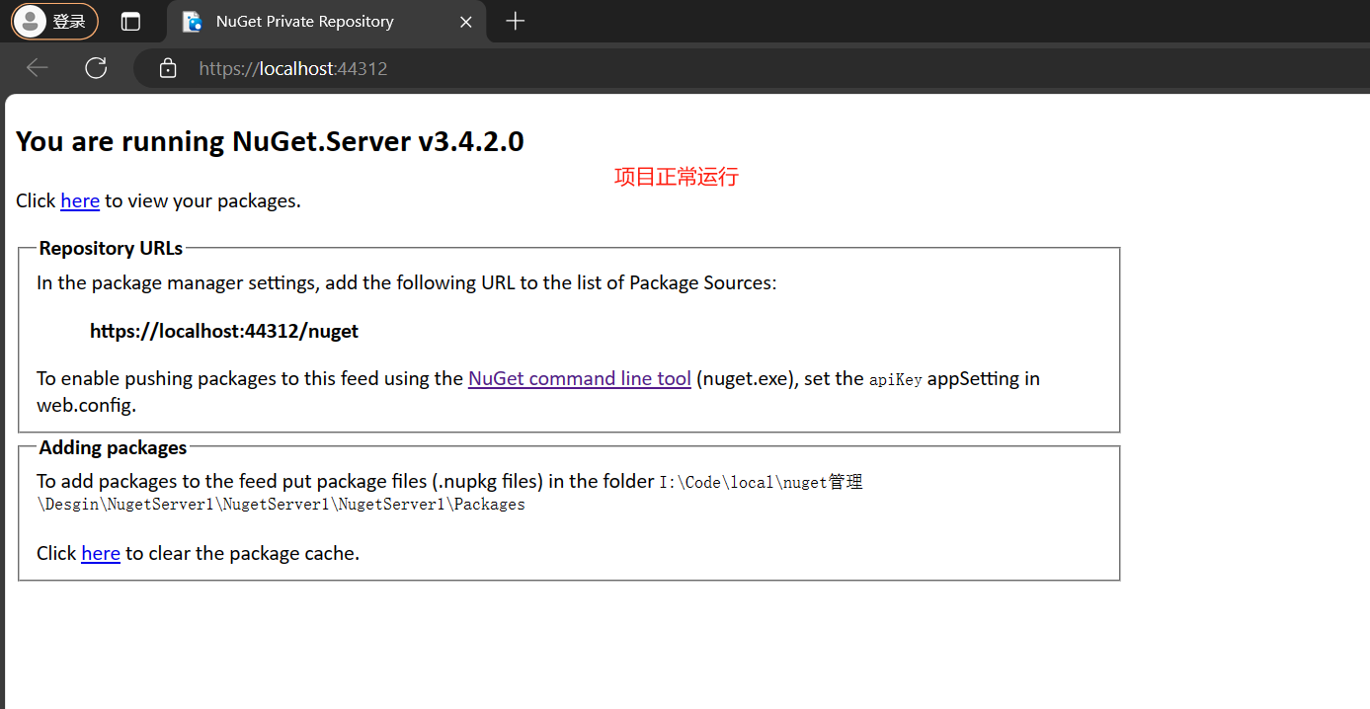Viewport: 1370px width, 709px height.
Task: View site security lock icon
Action: [168, 68]
